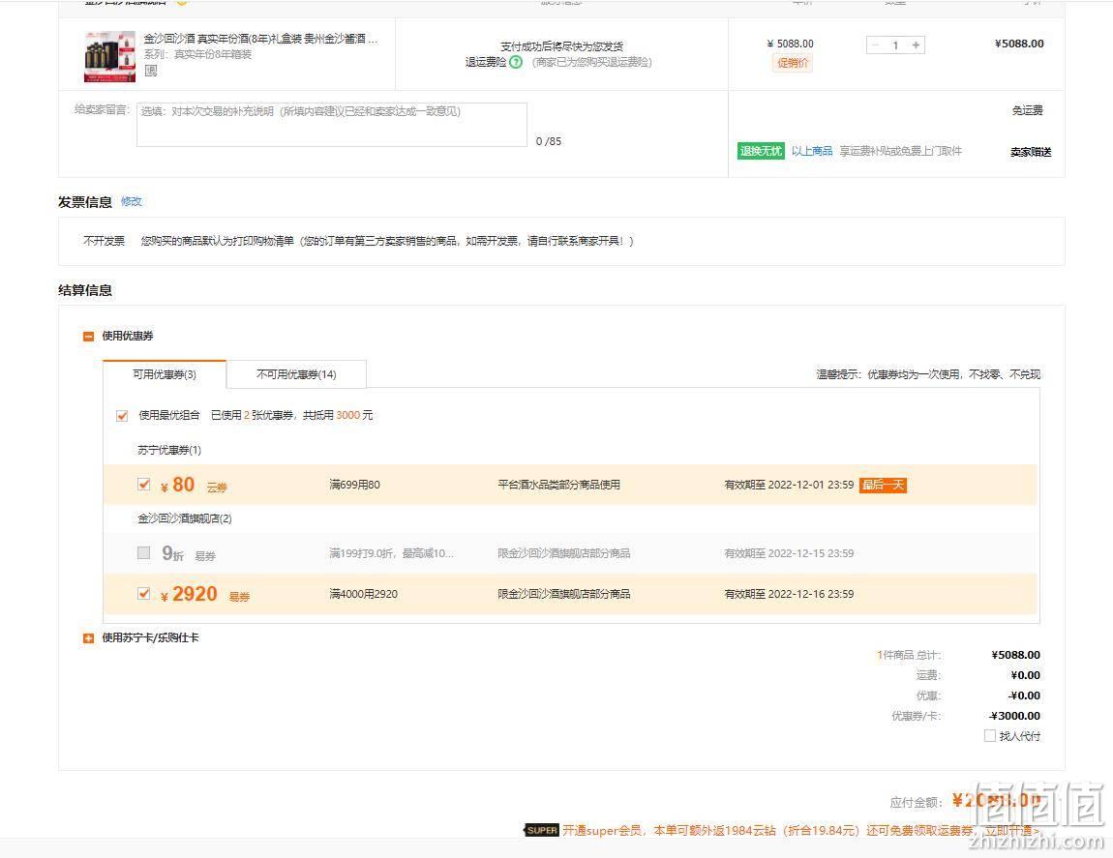Expand 使用苏宁卡/乐购仕卡 section
This screenshot has height=858, width=1113.
tap(89, 638)
